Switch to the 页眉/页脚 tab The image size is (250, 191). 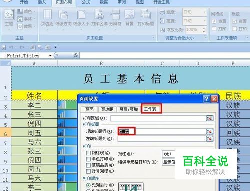[x=129, y=109]
